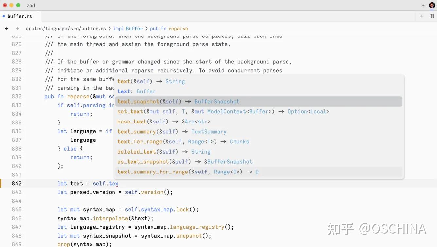
Task: Click the 'drop(syntax_map);' code line
Action: pyautogui.click(x=84, y=244)
